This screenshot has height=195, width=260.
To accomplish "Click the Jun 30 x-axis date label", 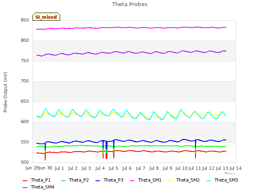I will (x=45, y=168).
